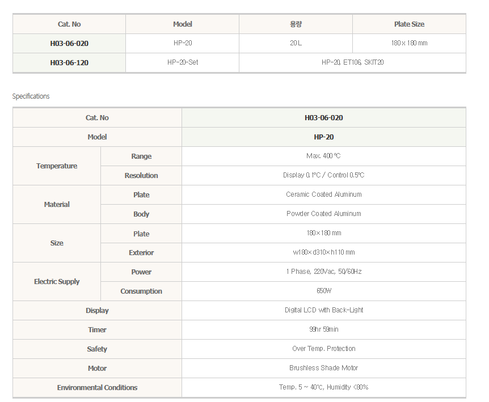This screenshot has height=402, width=489.
Task: Select the 'Exterior' sub-label
Action: click(141, 253)
